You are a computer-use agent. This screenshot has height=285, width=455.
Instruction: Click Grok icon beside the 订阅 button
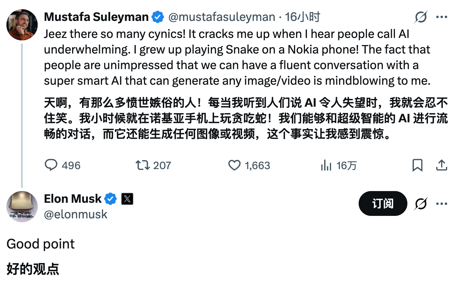(421, 204)
